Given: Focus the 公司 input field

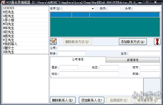Looking at the screenshot, I should coord(109,48).
